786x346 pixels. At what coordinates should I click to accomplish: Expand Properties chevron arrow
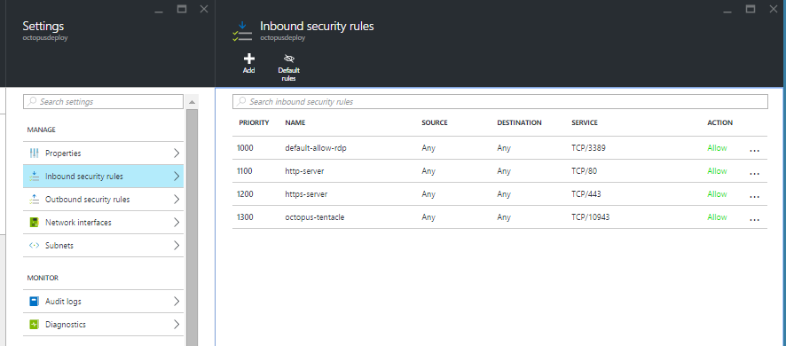tap(177, 153)
